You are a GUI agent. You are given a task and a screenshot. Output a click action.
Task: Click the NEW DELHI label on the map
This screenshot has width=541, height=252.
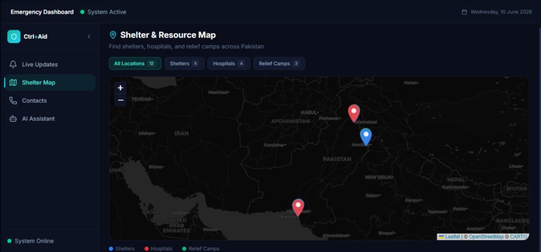[379, 177]
